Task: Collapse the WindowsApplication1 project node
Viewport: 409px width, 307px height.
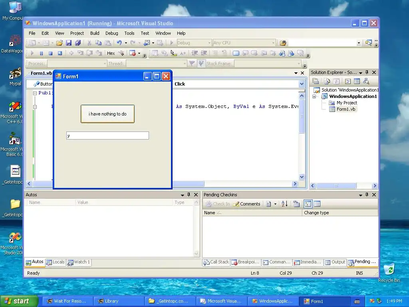Action: [x=314, y=96]
